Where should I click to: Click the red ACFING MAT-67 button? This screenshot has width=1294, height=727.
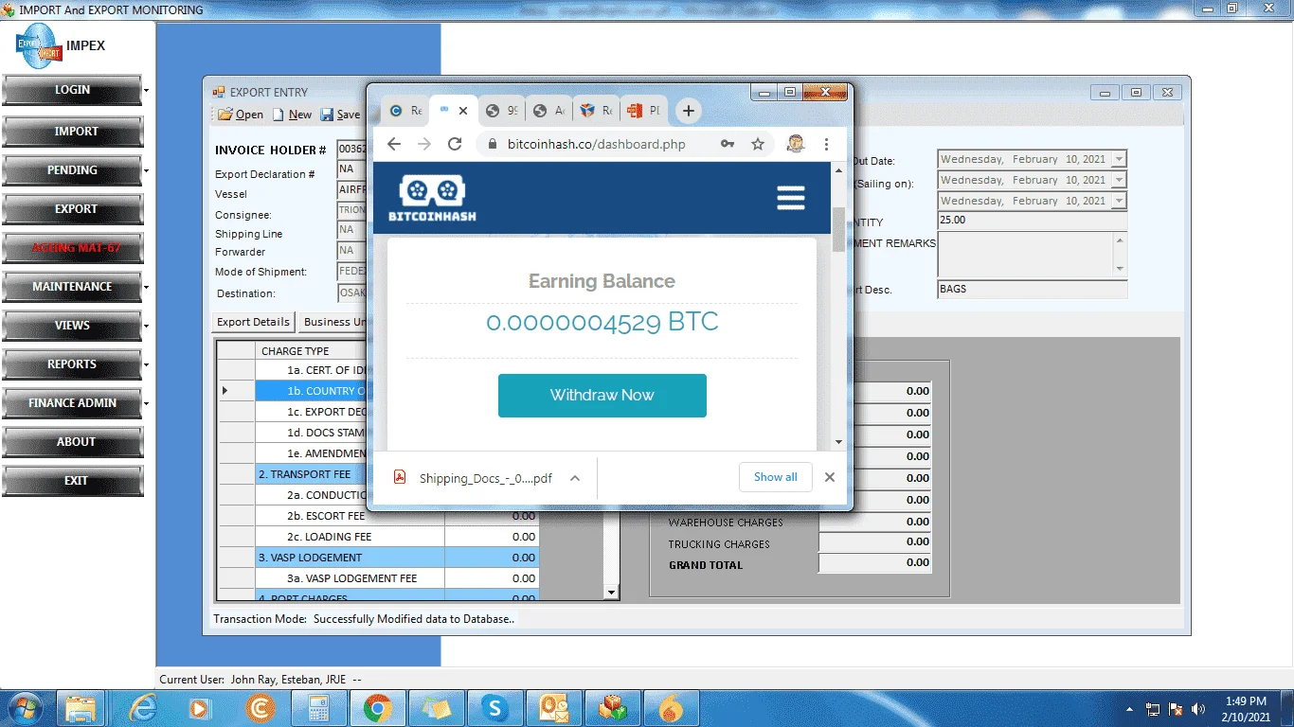(x=72, y=248)
